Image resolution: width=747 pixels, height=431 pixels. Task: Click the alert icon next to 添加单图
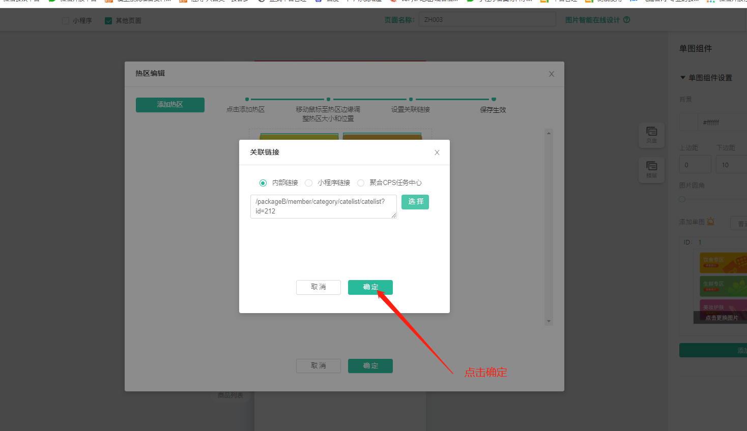(x=710, y=222)
